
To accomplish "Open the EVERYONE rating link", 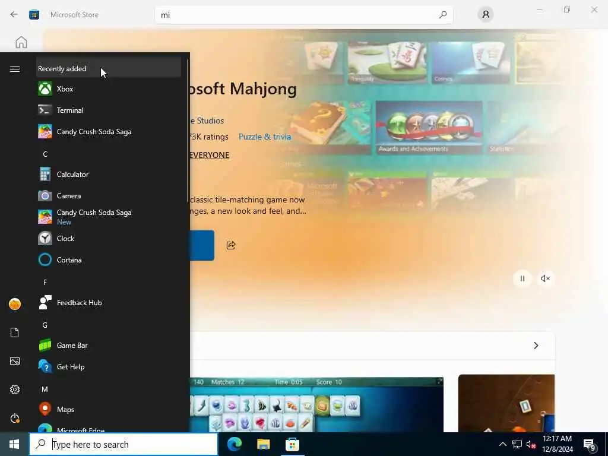I will pyautogui.click(x=210, y=155).
